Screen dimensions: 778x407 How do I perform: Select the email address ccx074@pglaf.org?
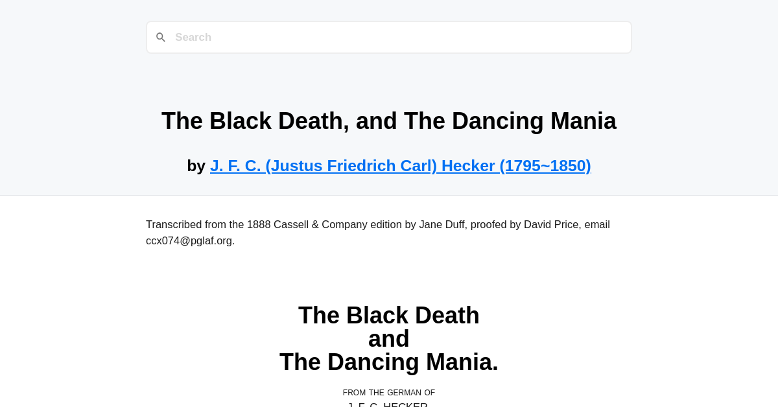(189, 240)
